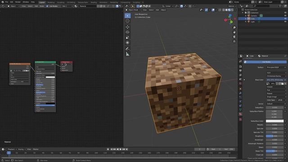This screenshot has height=162, width=288.
Task: Click the zoom magnifier icon in viewport
Action: pos(234,27)
